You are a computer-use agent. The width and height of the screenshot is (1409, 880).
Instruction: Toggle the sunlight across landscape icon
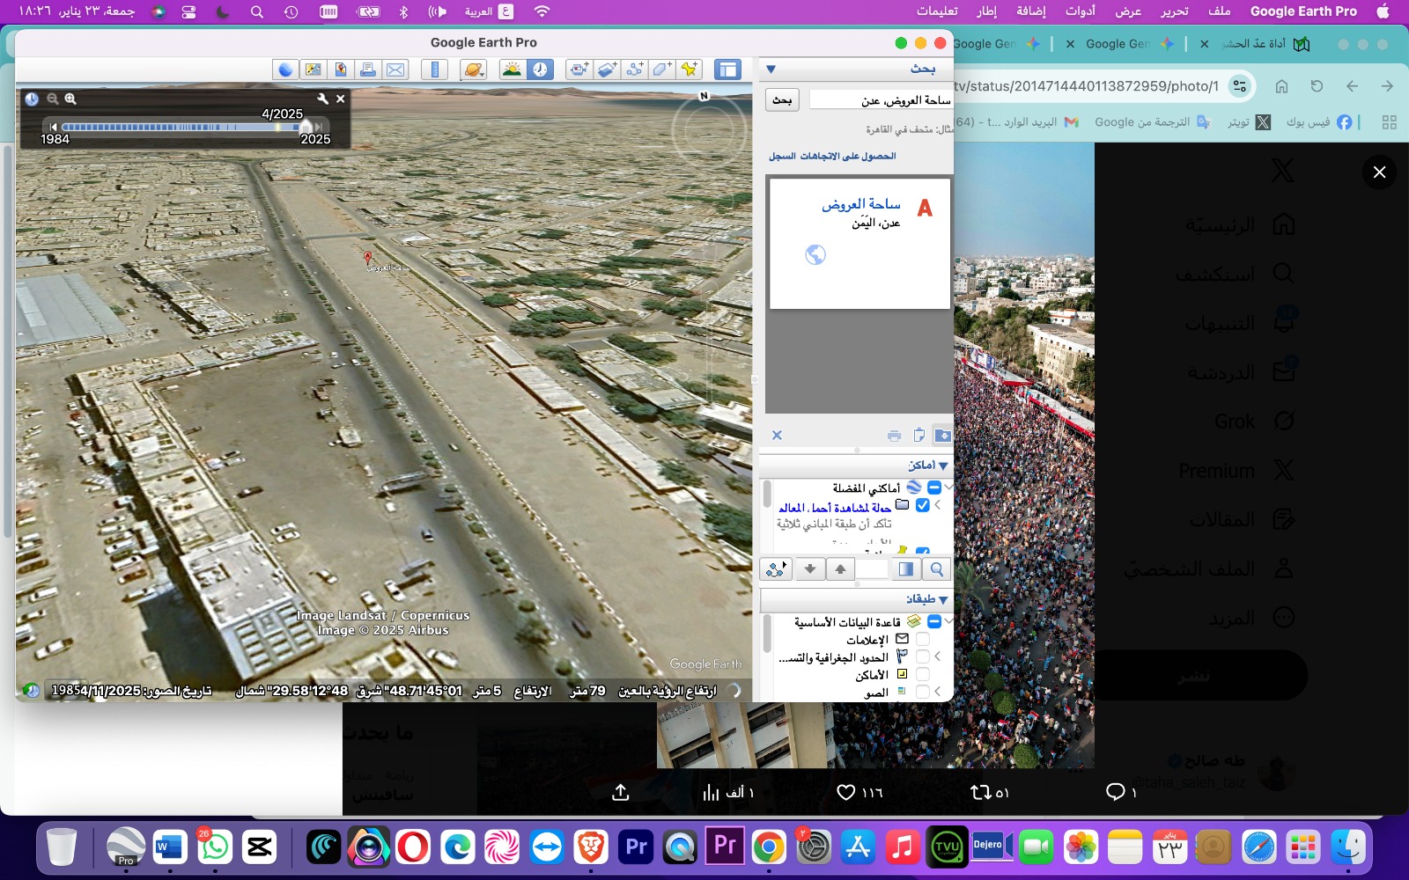(x=512, y=70)
